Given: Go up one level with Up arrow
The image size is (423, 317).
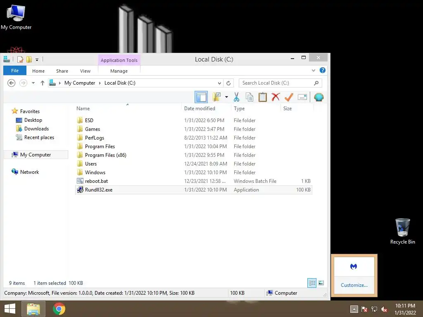Looking at the screenshot, I should pyautogui.click(x=43, y=83).
